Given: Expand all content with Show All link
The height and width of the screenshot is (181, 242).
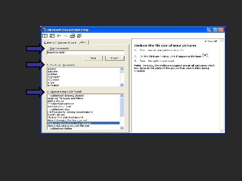Looking at the screenshot, I should (x=211, y=41).
